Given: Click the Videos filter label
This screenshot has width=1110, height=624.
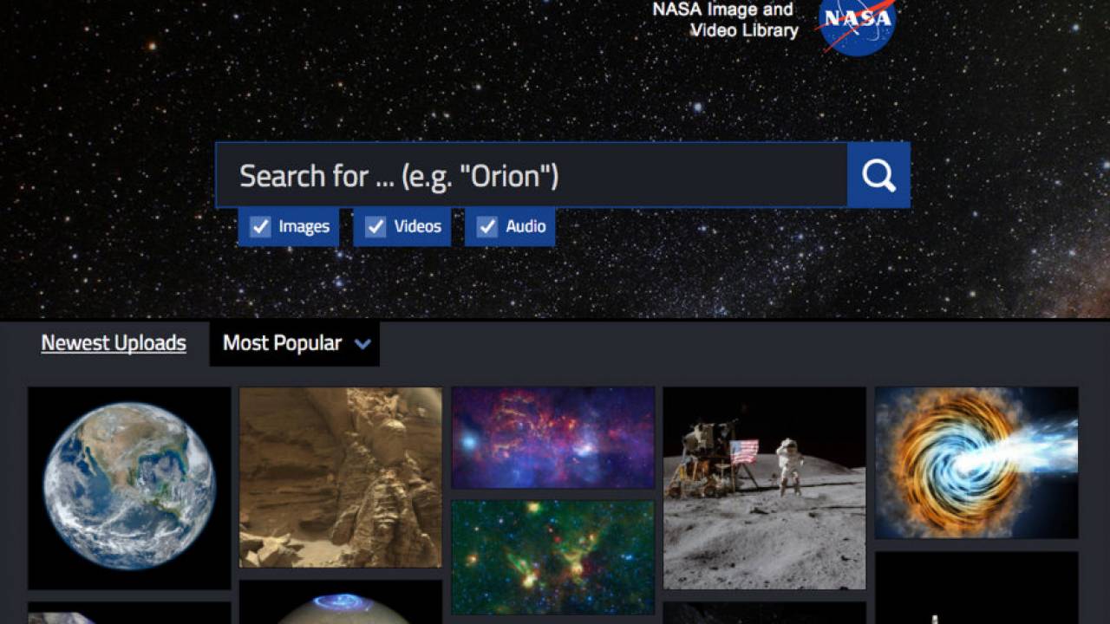Looking at the screenshot, I should 418,226.
